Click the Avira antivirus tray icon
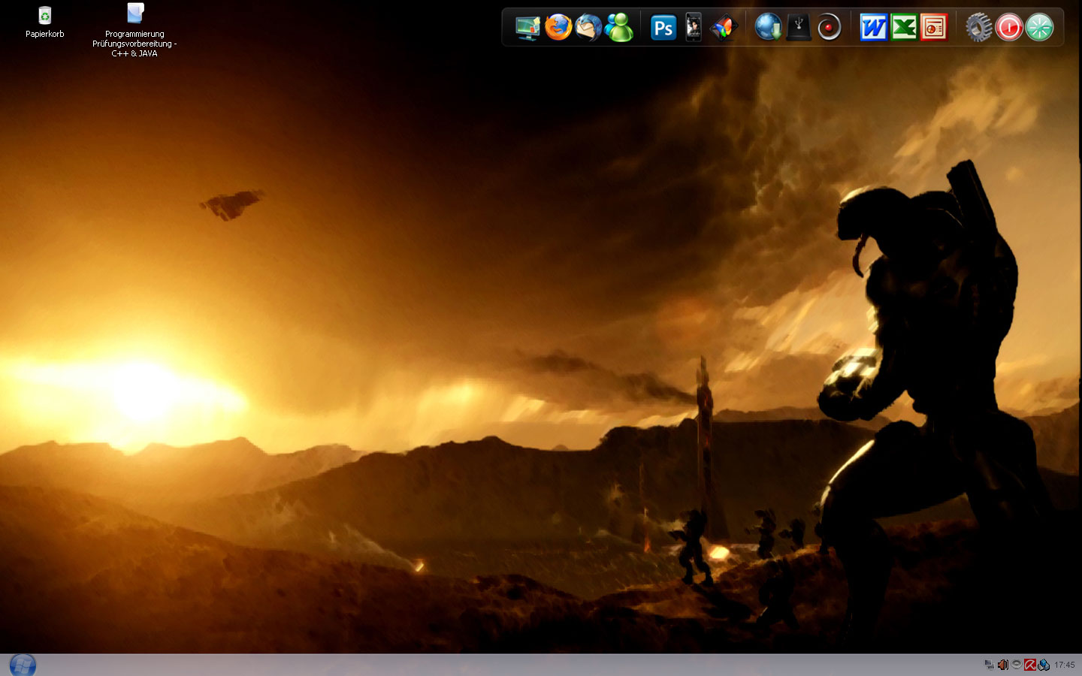Screen dimensions: 1082x676 point(1030,665)
